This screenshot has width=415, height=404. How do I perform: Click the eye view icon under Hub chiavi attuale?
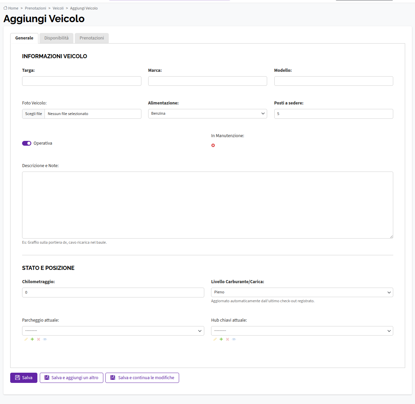pyautogui.click(x=234, y=339)
